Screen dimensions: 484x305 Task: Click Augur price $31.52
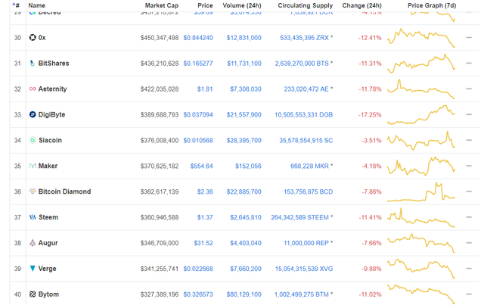point(203,243)
